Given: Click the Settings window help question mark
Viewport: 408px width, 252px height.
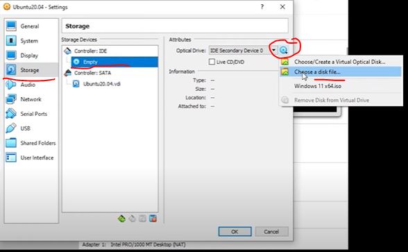Looking at the screenshot, I should coord(262,7).
